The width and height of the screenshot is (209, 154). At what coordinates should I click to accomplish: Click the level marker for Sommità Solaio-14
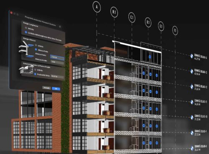coord(192,56)
